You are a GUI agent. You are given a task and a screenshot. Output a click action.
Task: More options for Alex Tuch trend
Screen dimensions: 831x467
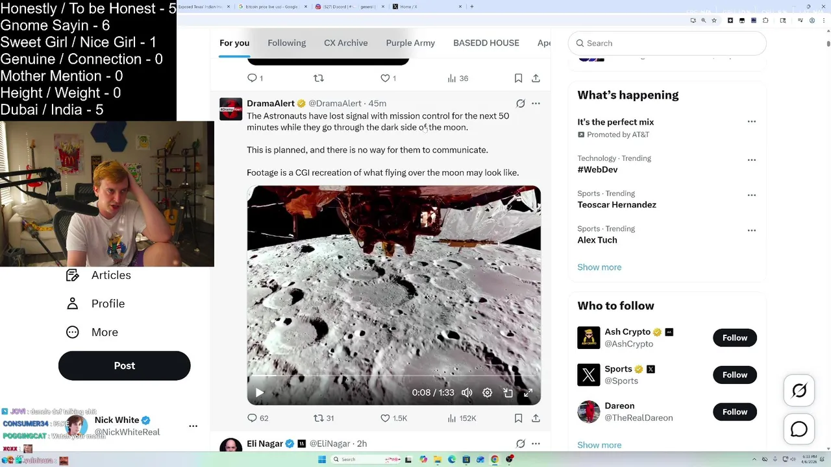click(x=751, y=230)
